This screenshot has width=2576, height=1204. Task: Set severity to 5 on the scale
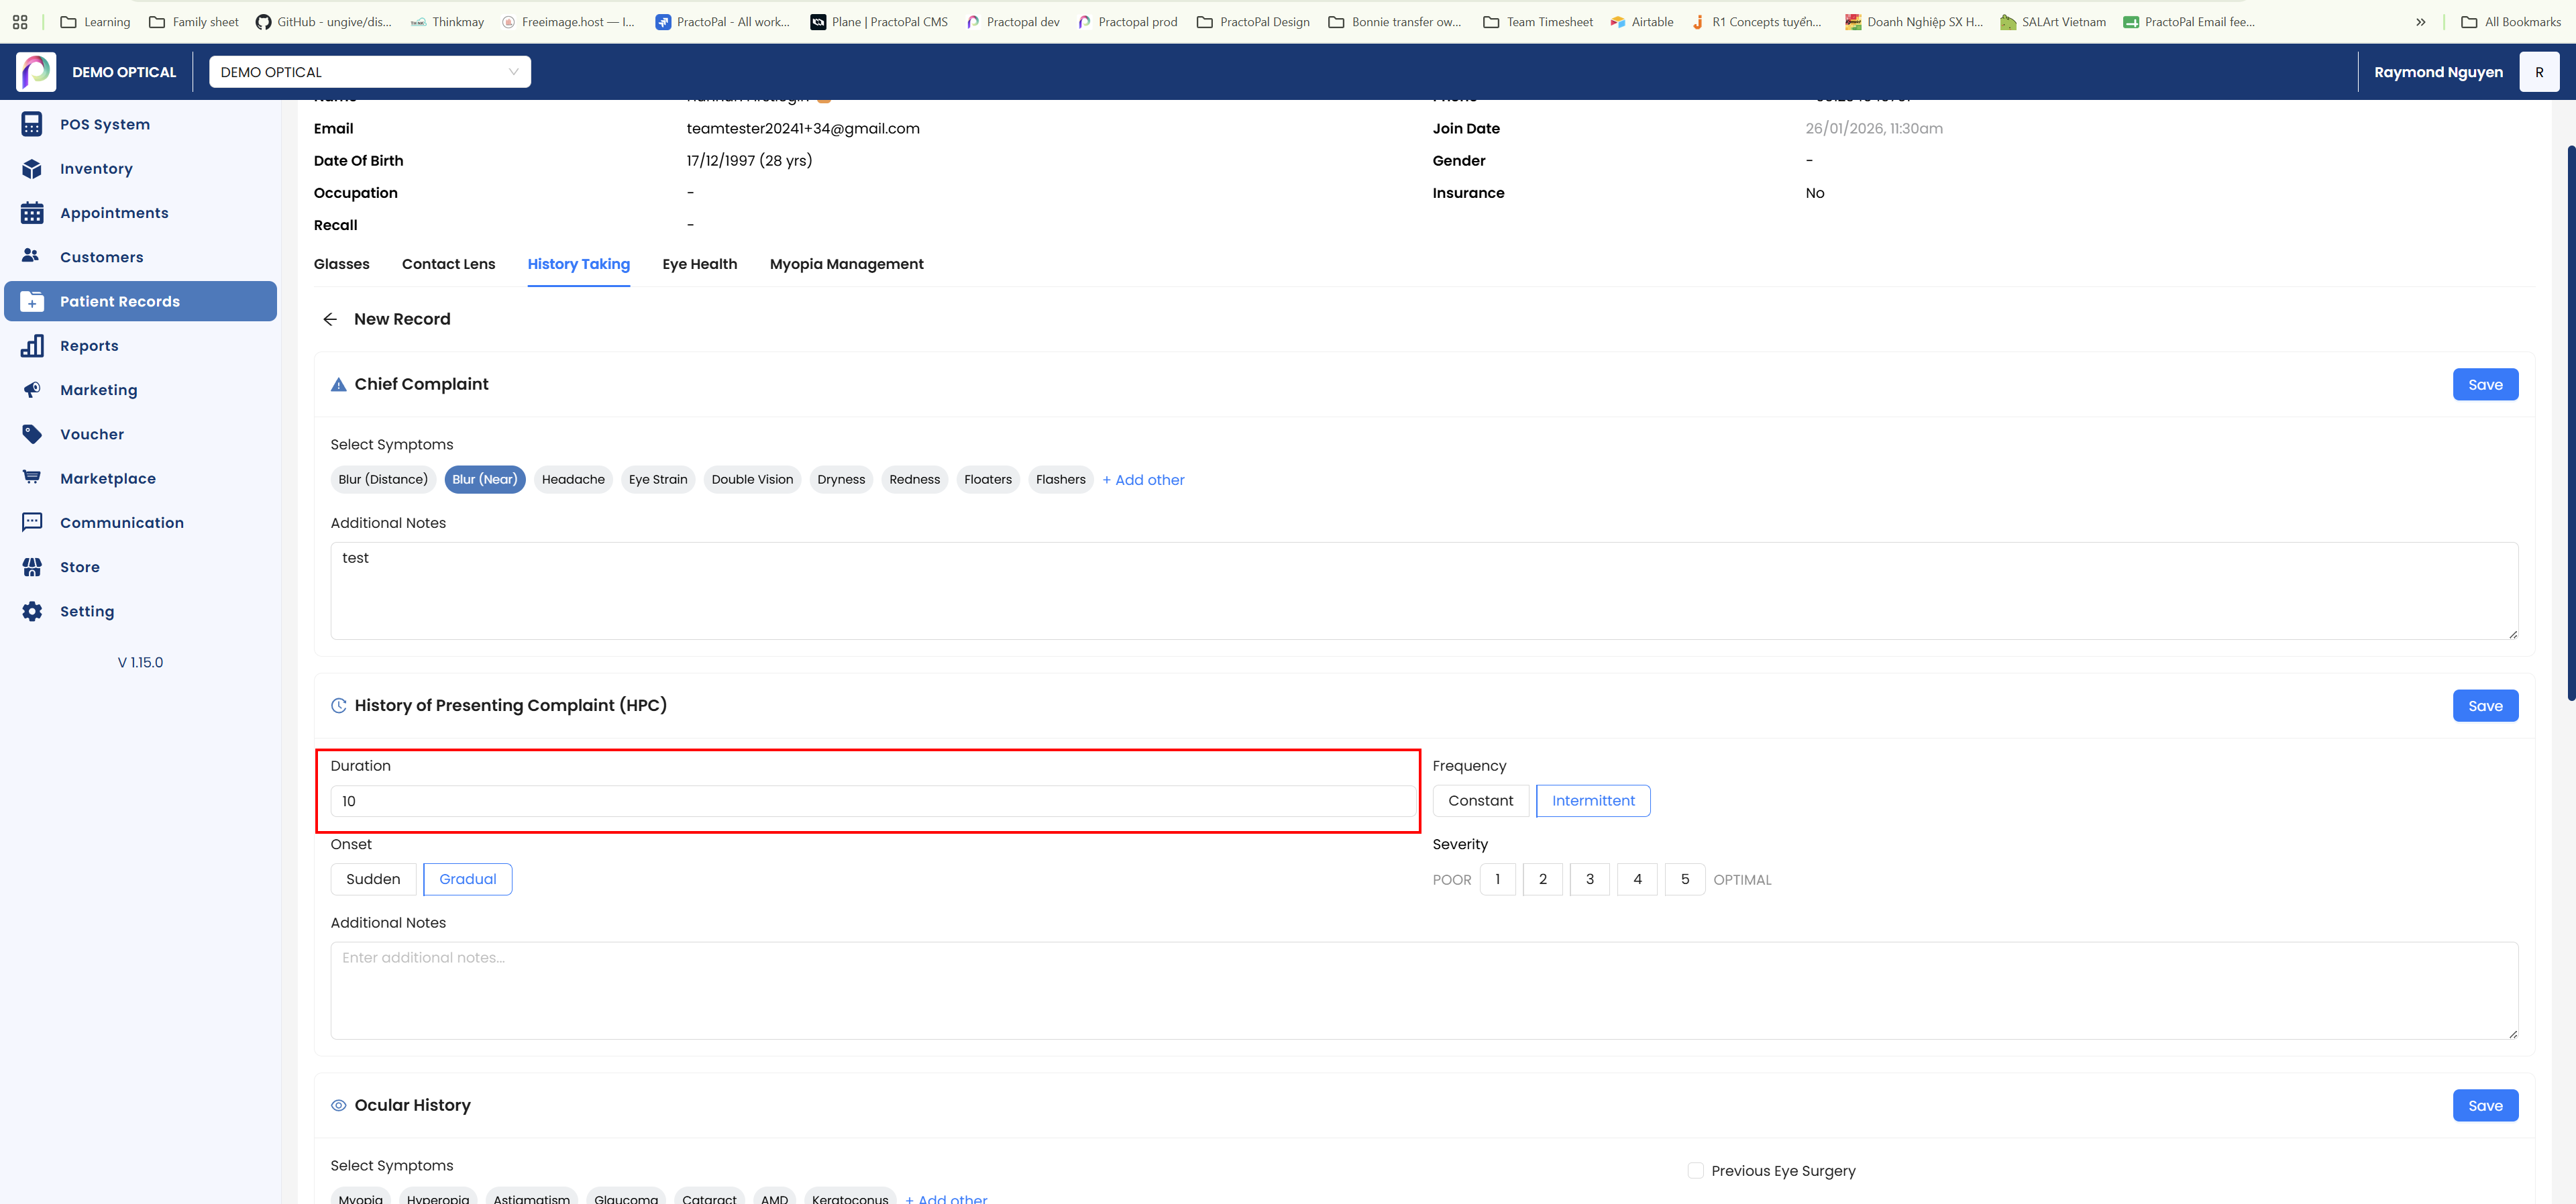pos(1685,880)
